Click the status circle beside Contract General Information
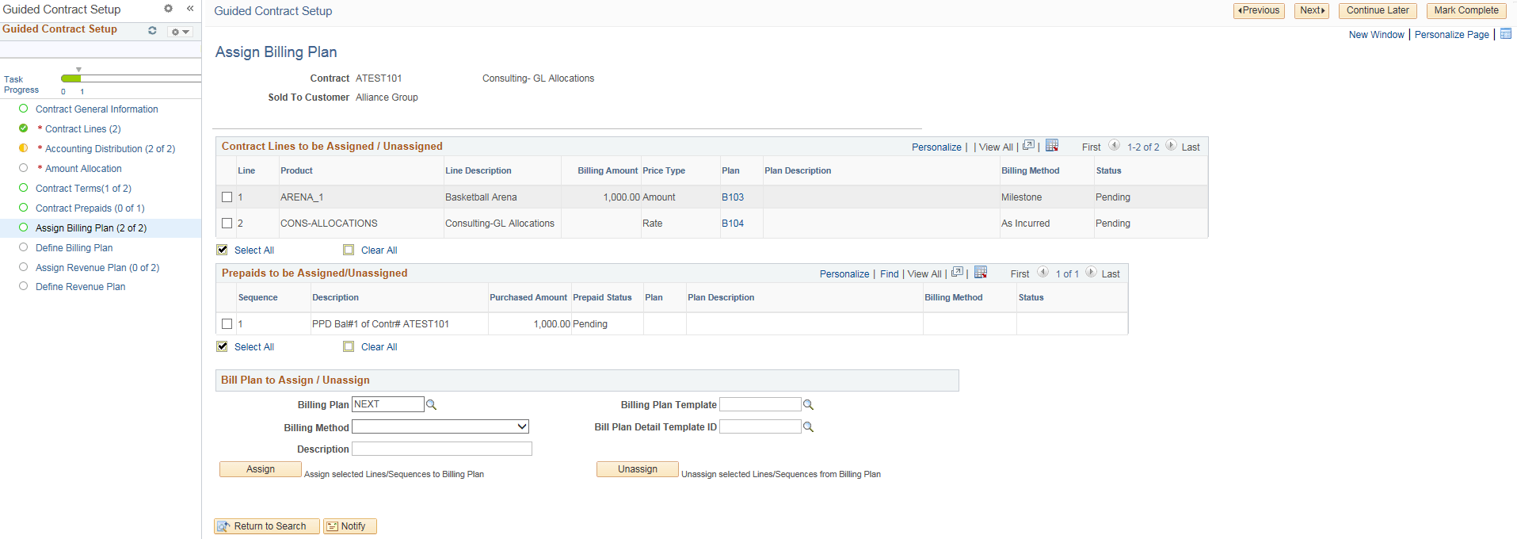This screenshot has height=539, width=1517. (23, 109)
